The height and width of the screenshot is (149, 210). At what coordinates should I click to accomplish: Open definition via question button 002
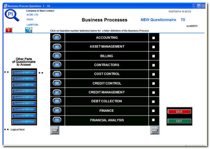57,47
